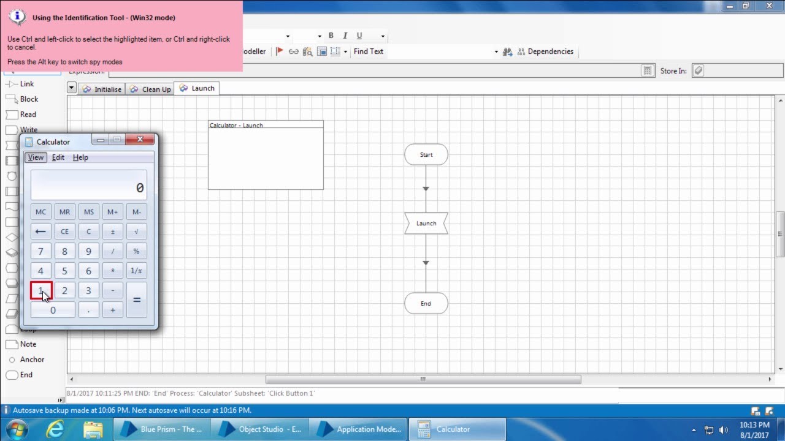This screenshot has height=441, width=785.
Task: Open Calculator View menu
Action: click(x=36, y=157)
